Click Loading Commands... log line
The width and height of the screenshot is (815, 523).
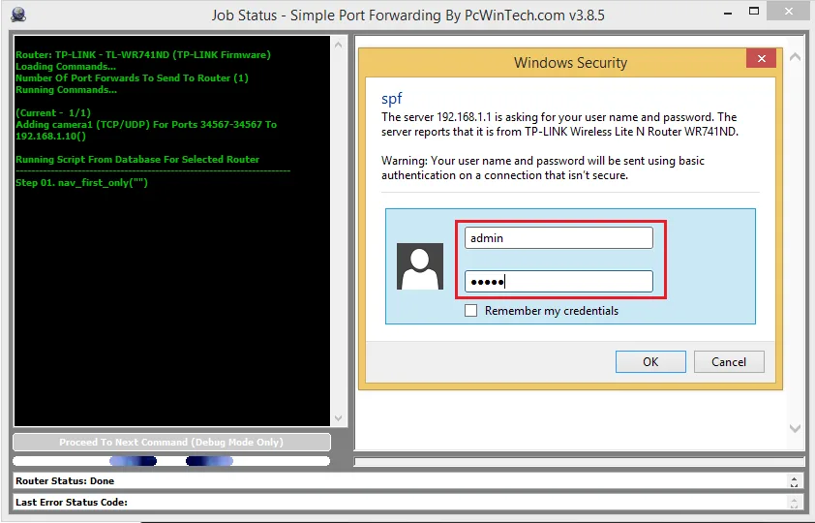coord(66,67)
